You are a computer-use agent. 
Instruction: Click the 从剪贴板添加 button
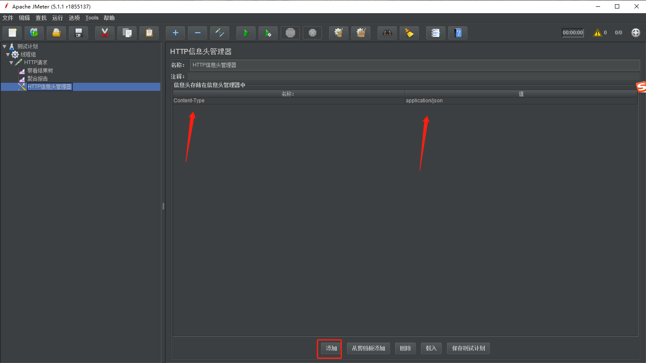click(368, 348)
